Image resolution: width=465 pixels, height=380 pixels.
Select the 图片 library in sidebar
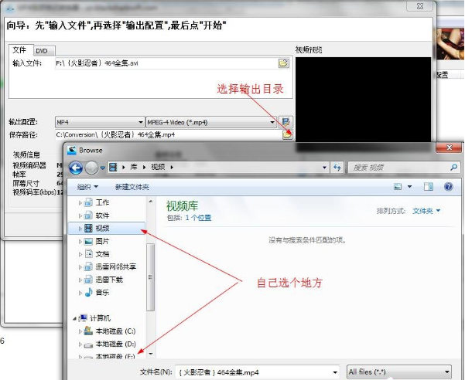pos(103,241)
